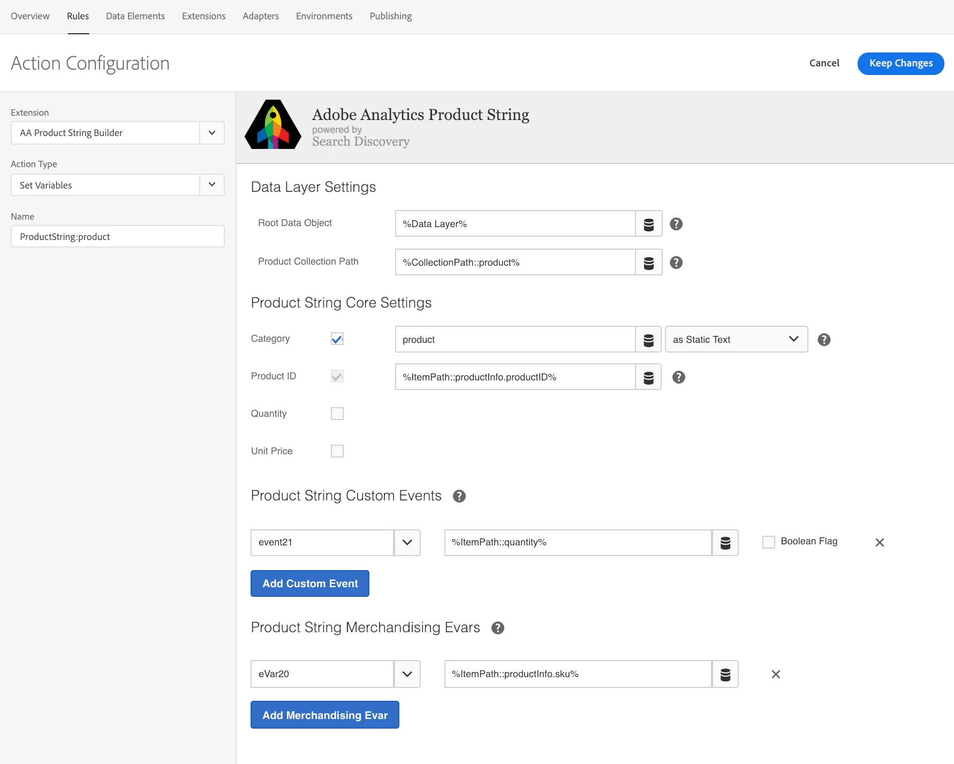954x764 pixels.
Task: Show help for Product String Custom Events
Action: point(459,496)
